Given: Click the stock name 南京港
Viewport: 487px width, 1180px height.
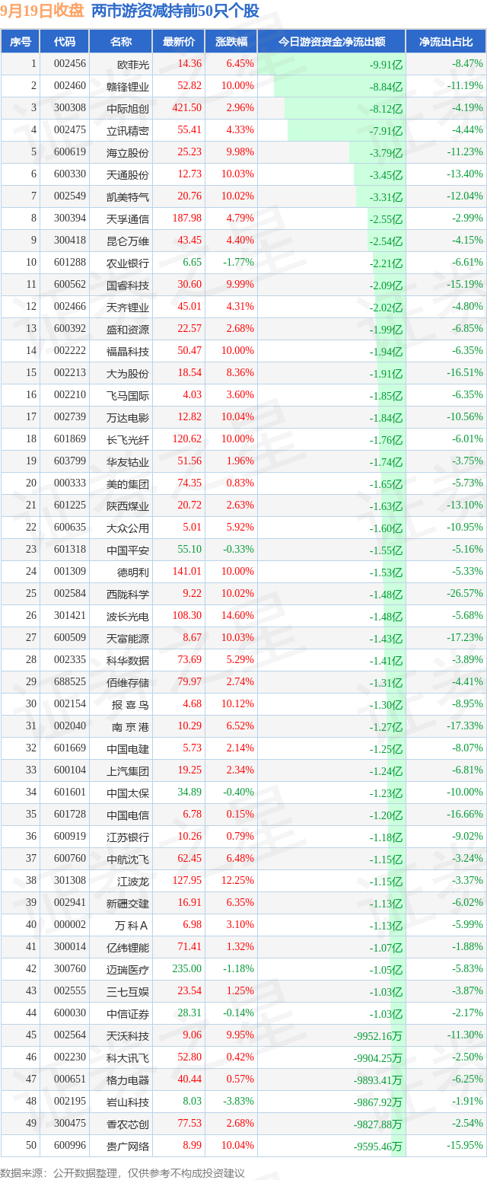Looking at the screenshot, I should (131, 726).
